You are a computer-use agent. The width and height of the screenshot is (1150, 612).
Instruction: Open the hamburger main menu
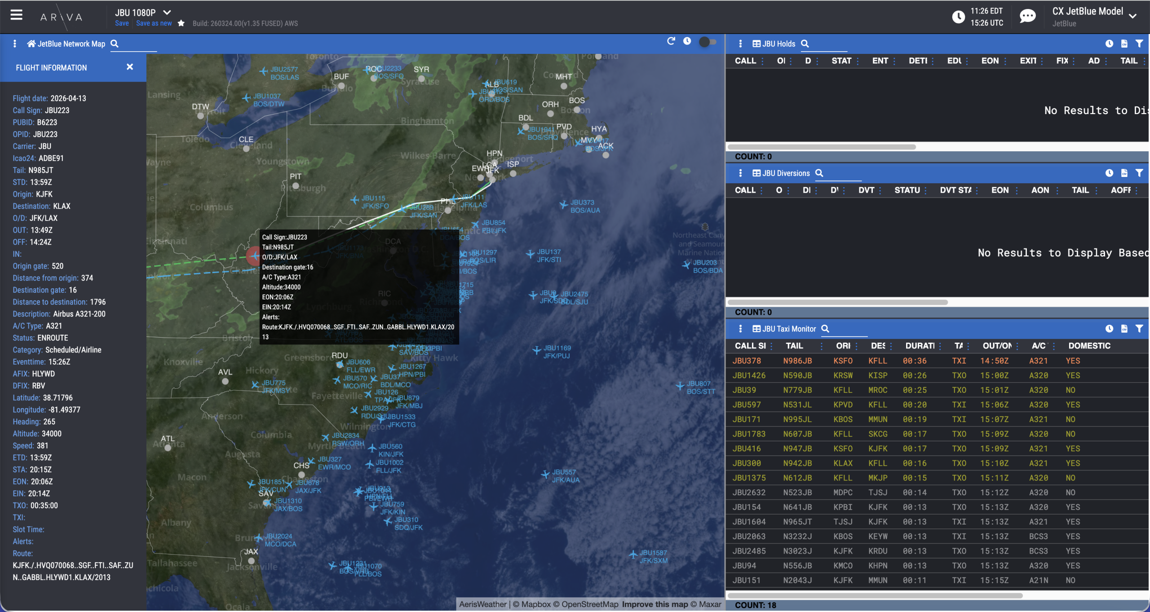click(17, 15)
